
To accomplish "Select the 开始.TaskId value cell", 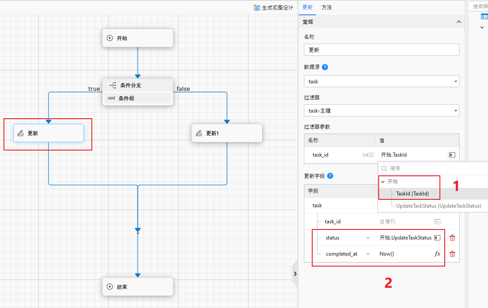I will 412,154.
